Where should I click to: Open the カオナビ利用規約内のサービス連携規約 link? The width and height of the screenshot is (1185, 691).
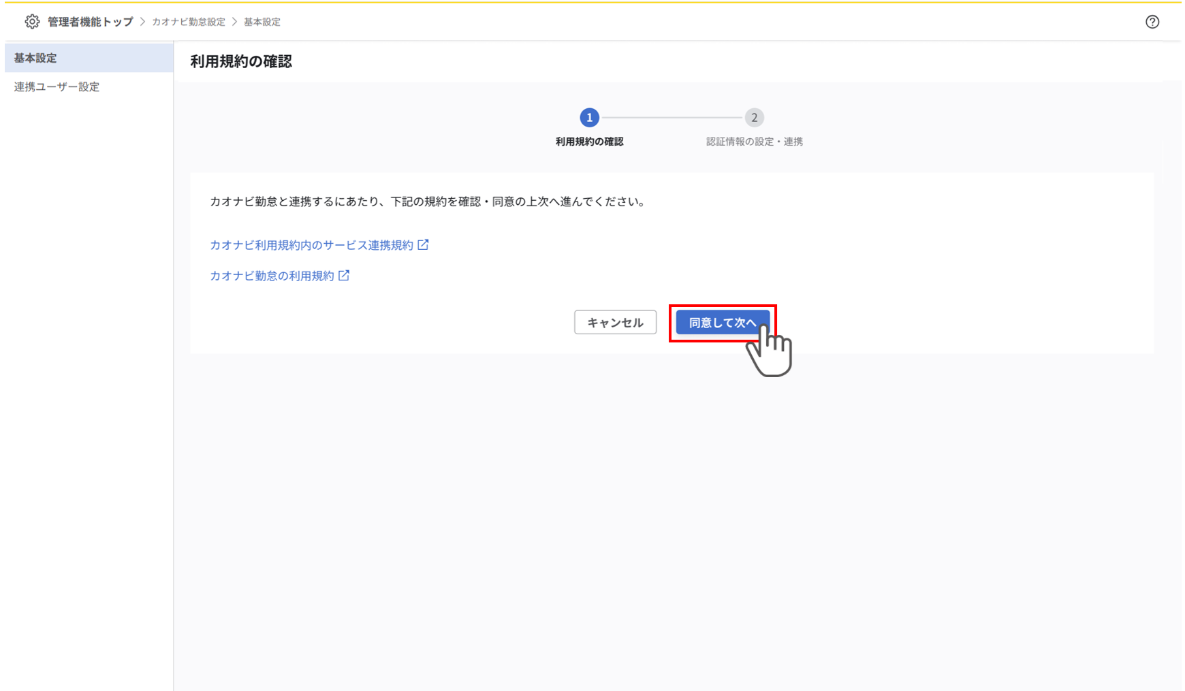[x=313, y=244]
